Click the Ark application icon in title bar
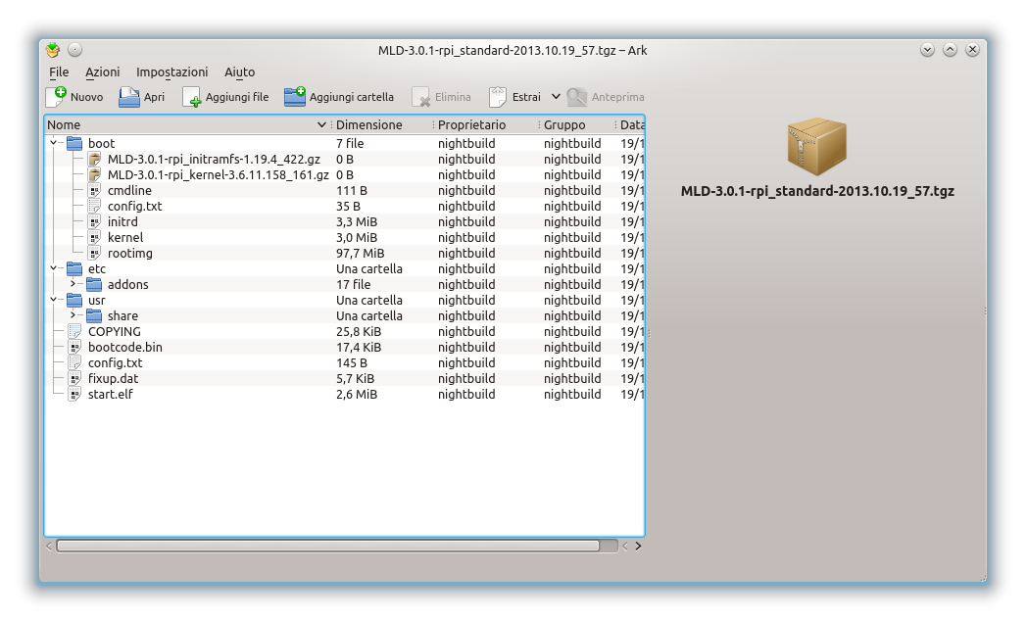 53,50
